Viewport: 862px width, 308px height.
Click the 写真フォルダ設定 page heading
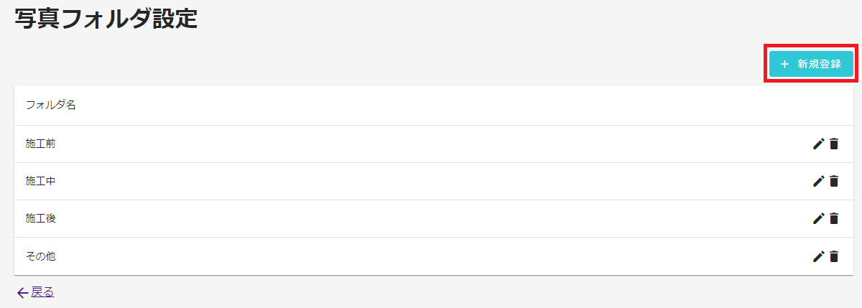point(106,19)
